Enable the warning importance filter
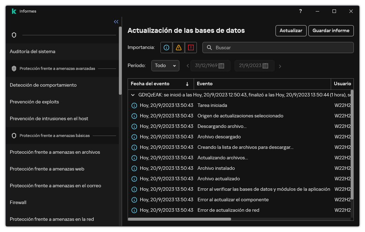 [x=178, y=48]
